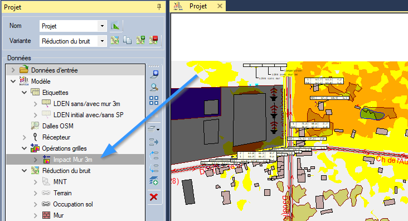The image size is (408, 221).
Task: Click the move item up icon
Action: (154, 155)
